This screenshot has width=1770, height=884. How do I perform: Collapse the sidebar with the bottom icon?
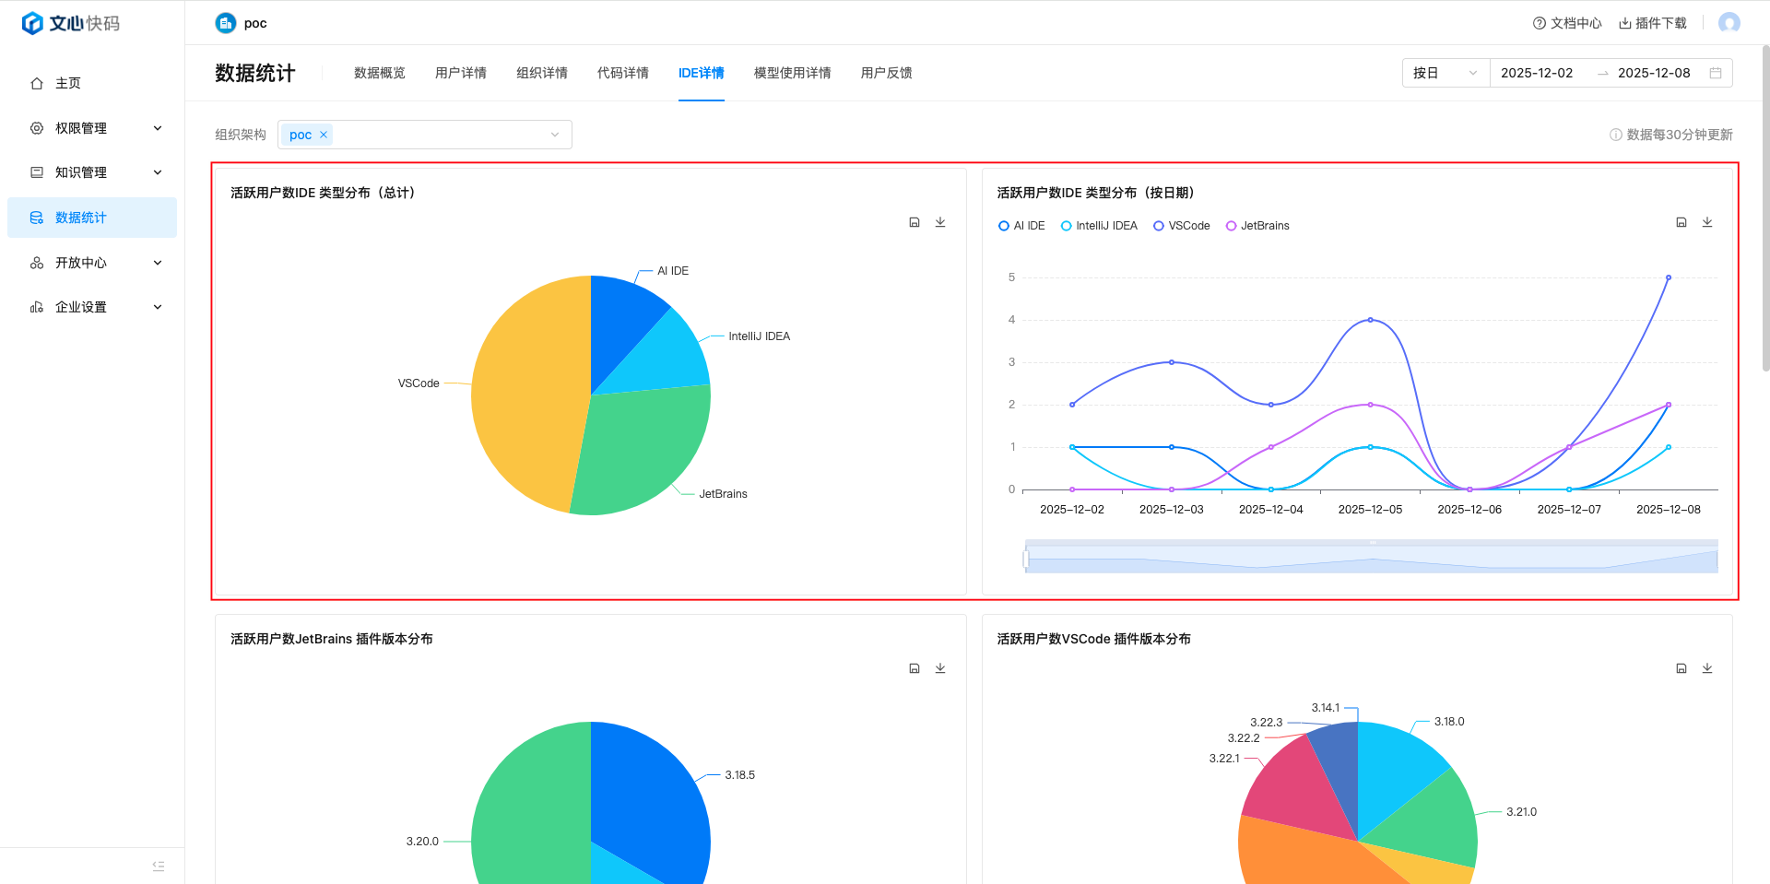click(159, 866)
